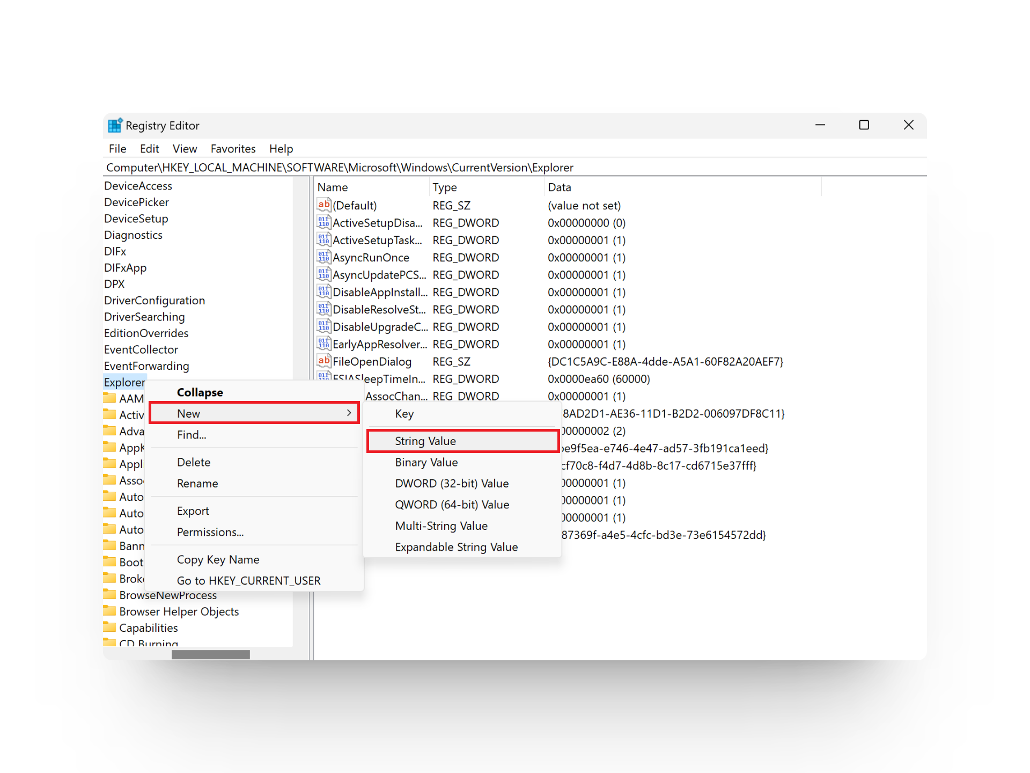This screenshot has height=773, width=1030.
Task: Click the folder icon beside Browser Helper Objects
Action: [110, 611]
